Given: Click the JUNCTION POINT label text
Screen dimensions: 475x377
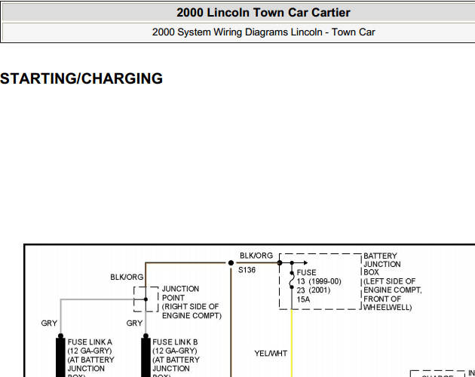Looking at the screenshot, I should pyautogui.click(x=180, y=293).
